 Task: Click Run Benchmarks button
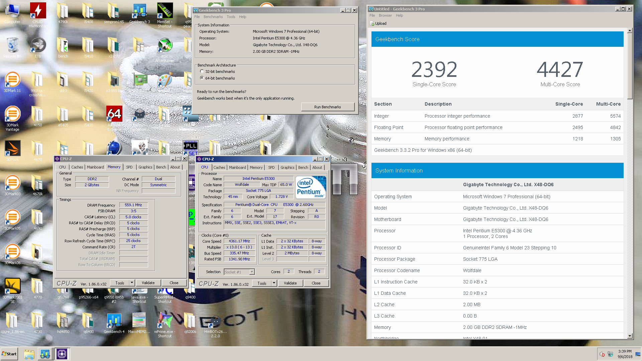[328, 107]
